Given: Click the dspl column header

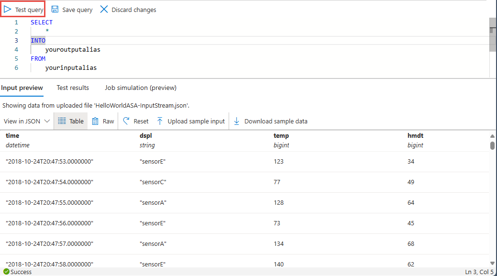Looking at the screenshot, I should [x=146, y=136].
